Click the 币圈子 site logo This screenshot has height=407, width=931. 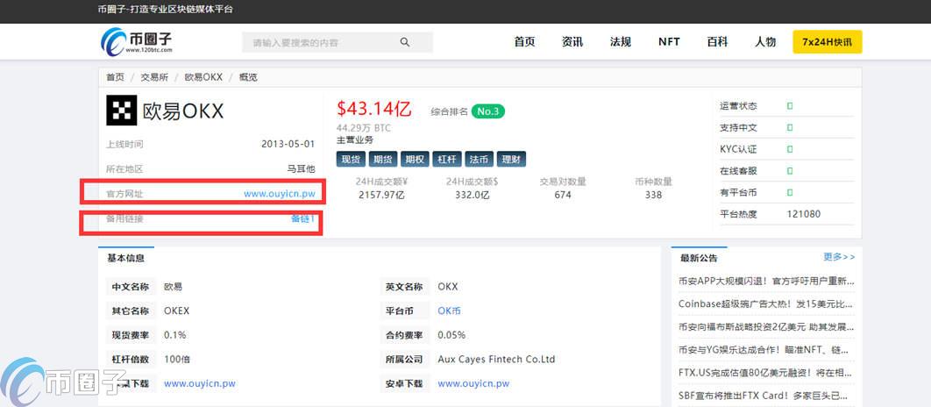tap(137, 42)
